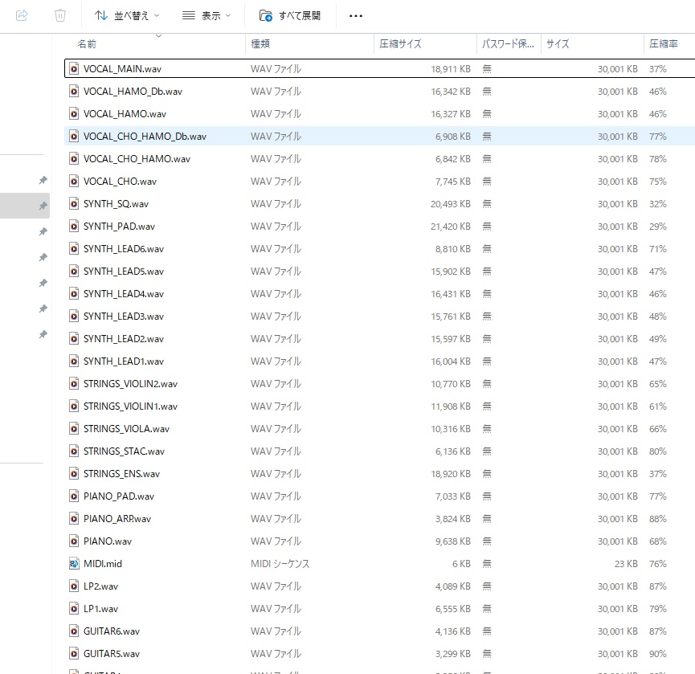Click the SYNTH_SQ.wav file icon

[74, 204]
